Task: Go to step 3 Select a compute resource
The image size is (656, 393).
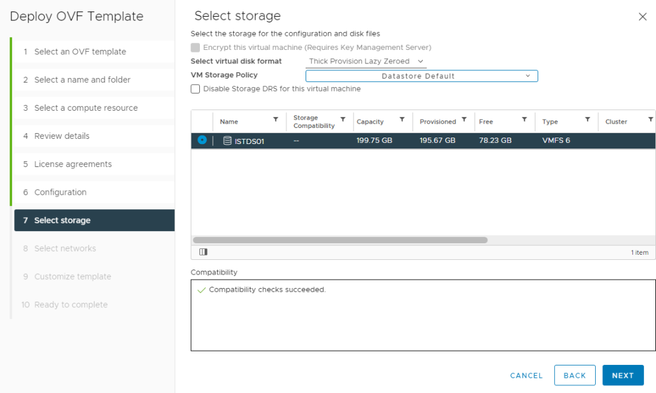Action: point(95,108)
